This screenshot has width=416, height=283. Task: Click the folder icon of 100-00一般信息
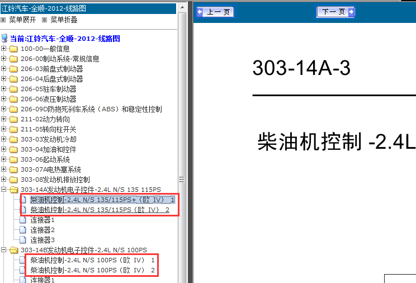pyautogui.click(x=13, y=49)
